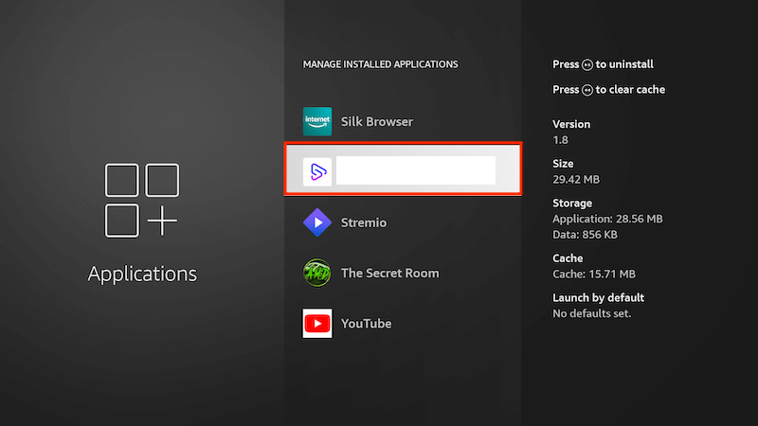Open the YouTube app entry label

point(367,324)
